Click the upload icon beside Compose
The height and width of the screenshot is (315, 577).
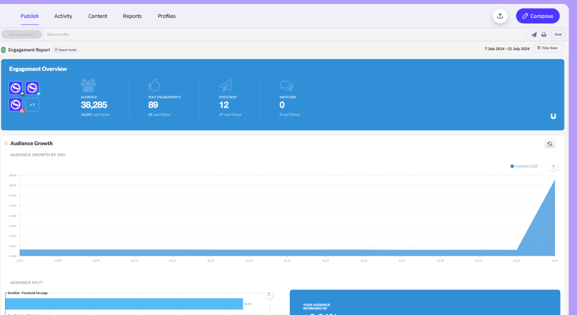tap(500, 16)
